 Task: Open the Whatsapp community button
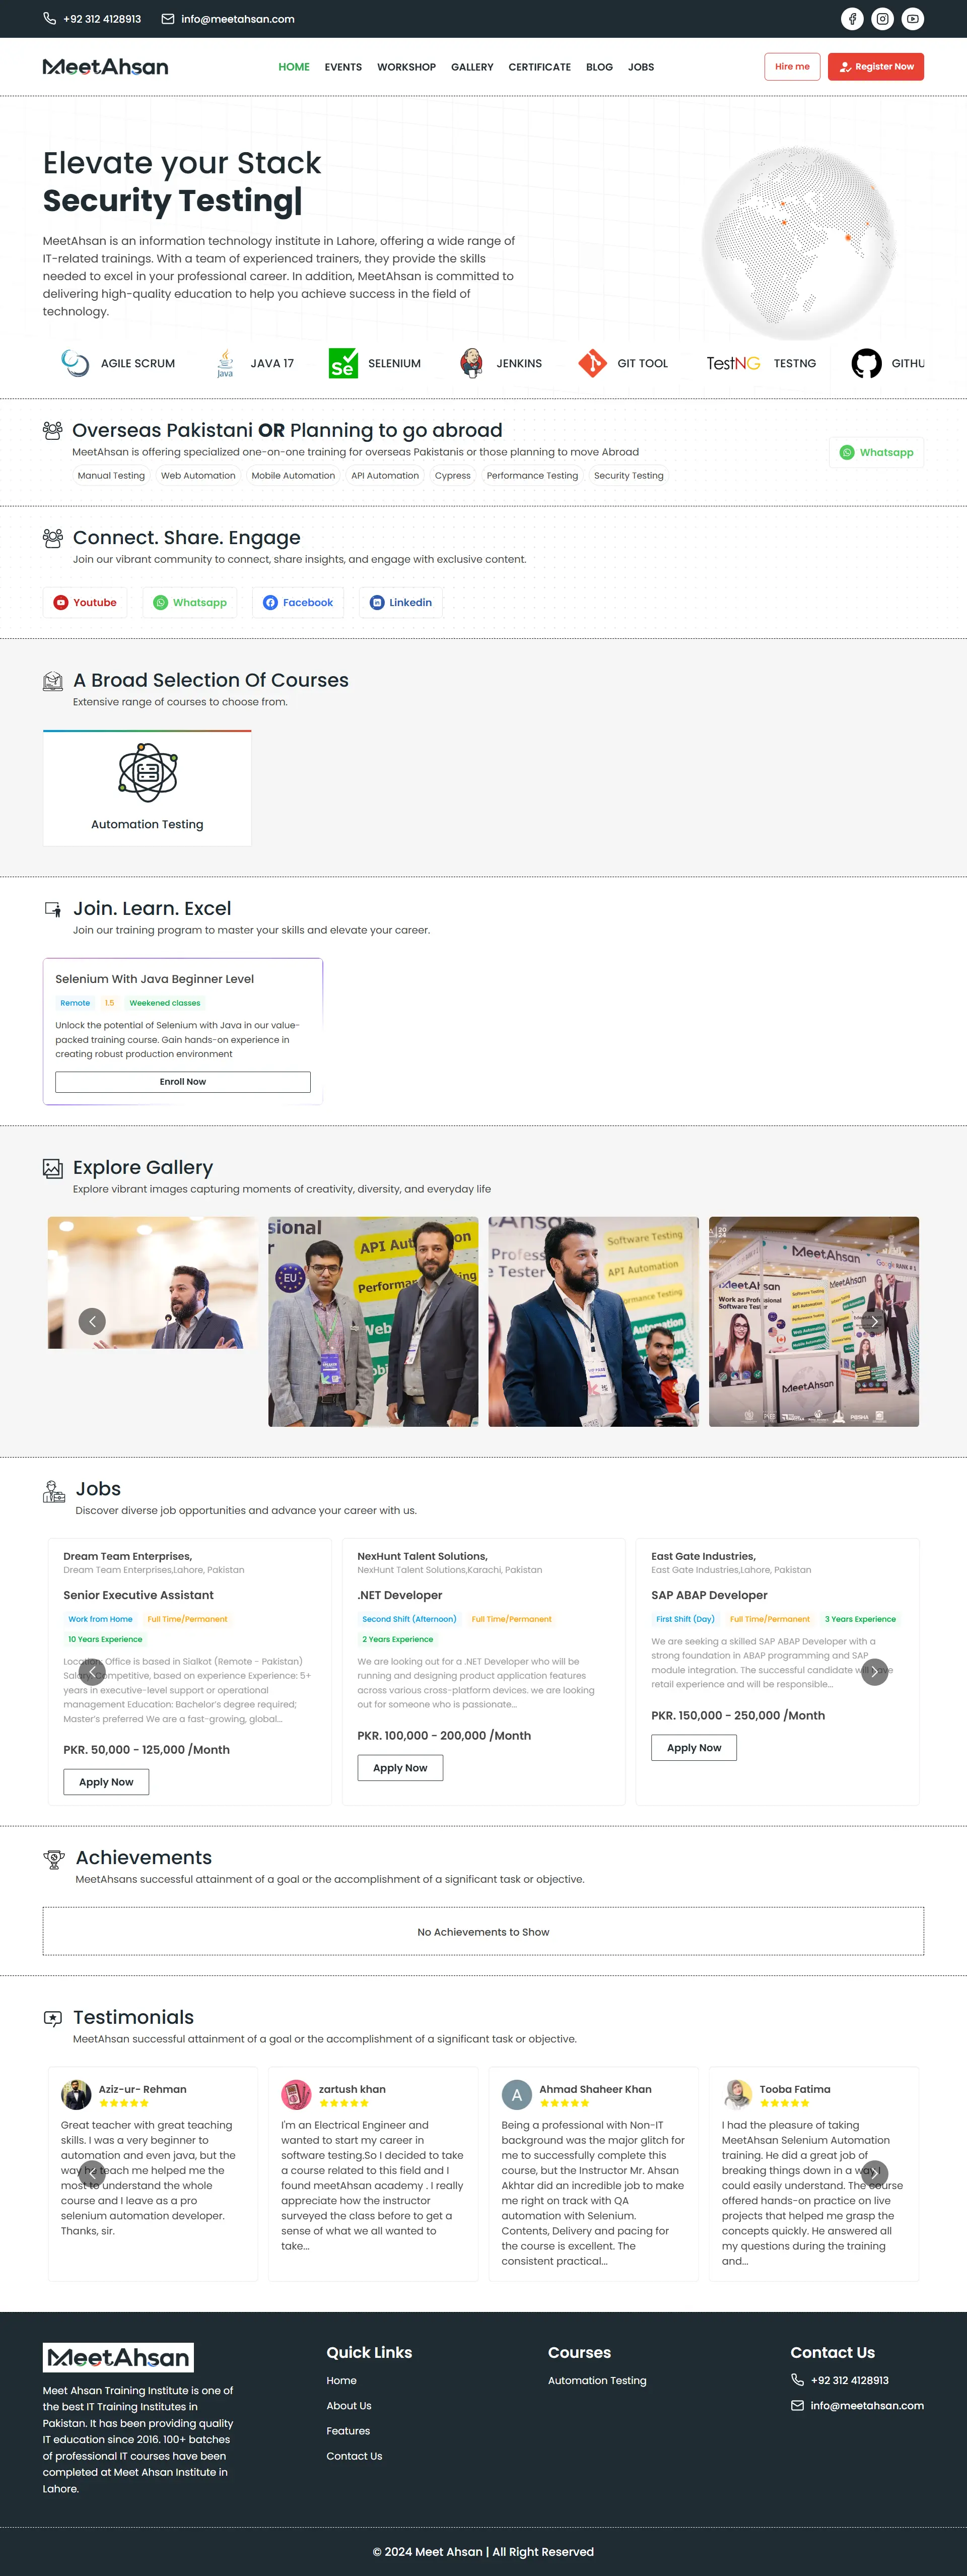click(x=190, y=602)
